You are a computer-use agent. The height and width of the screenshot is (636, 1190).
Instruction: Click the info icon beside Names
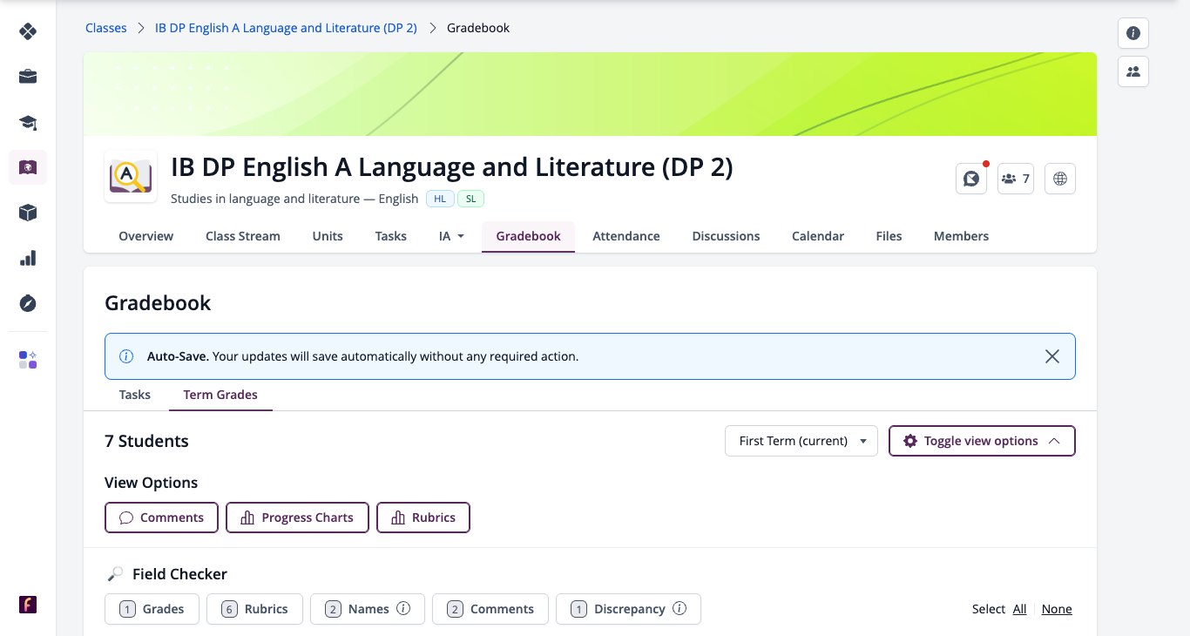coord(403,609)
